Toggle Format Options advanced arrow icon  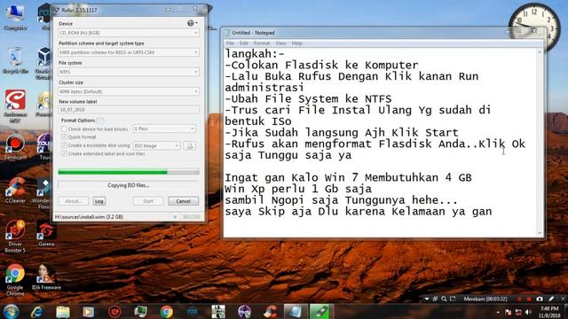[100, 121]
